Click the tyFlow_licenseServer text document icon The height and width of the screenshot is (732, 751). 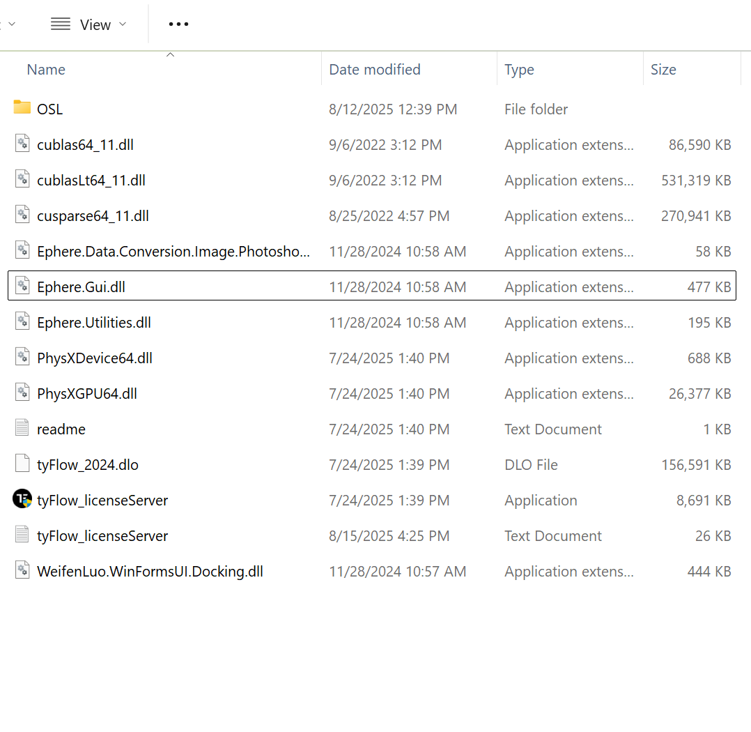22,535
